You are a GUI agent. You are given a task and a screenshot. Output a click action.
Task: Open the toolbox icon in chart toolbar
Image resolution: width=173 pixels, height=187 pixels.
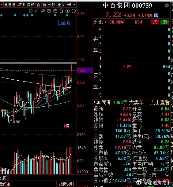[x=49, y=11]
